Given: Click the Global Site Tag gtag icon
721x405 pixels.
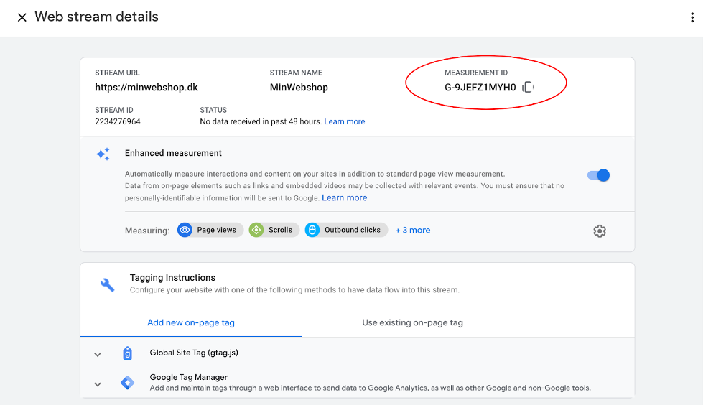Looking at the screenshot, I should click(127, 353).
